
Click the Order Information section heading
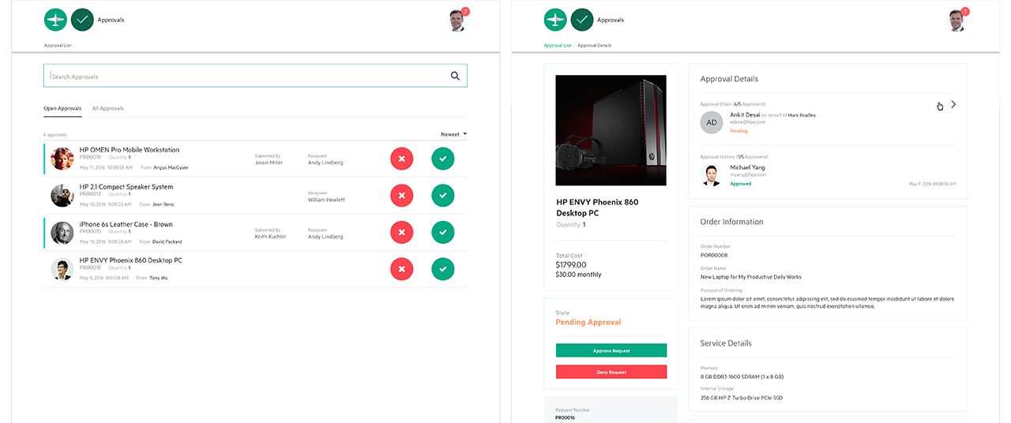[731, 222]
